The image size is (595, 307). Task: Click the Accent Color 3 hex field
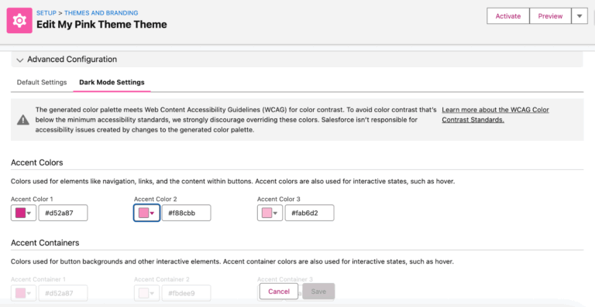pyautogui.click(x=309, y=213)
